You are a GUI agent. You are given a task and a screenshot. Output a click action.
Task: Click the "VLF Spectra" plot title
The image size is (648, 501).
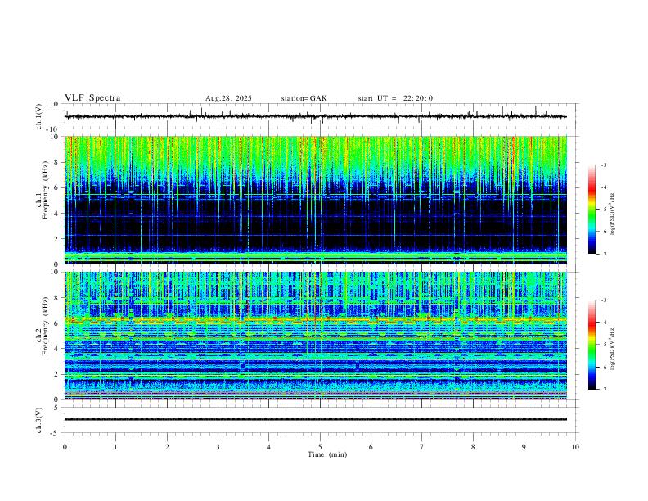(x=92, y=98)
